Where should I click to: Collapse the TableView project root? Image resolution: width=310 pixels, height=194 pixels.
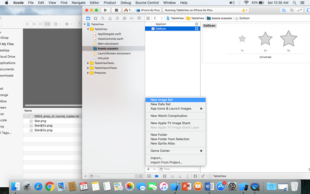tap(85, 24)
